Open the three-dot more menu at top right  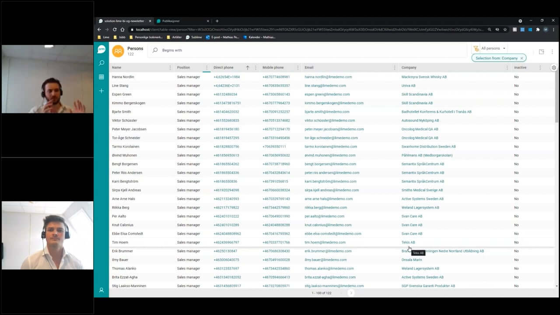552,52
